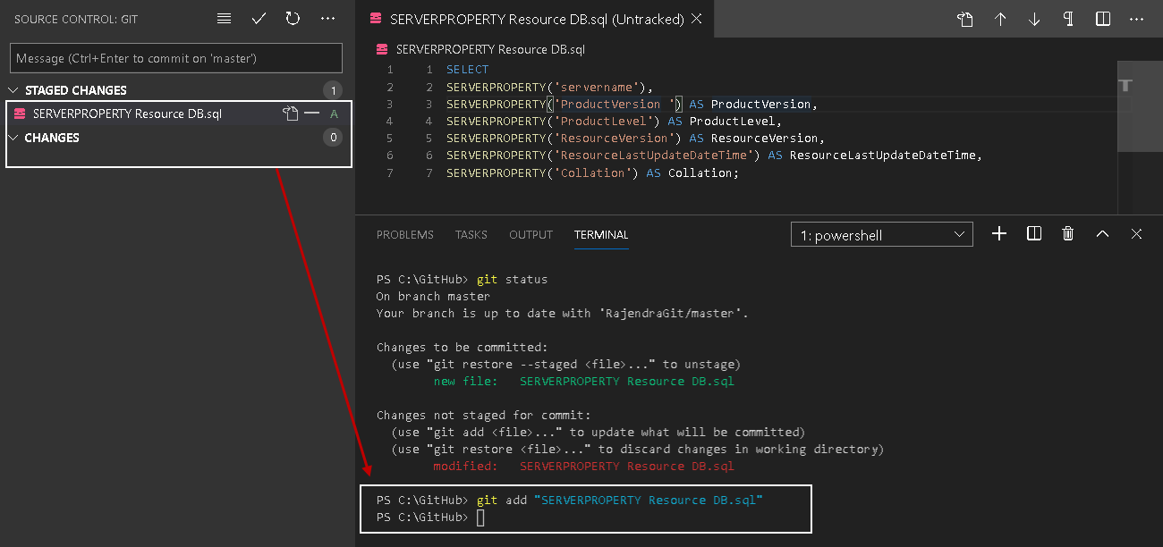1163x547 pixels.
Task: Unstage SERVERPROPERTY Resource DB.sql with minus icon
Action: pyautogui.click(x=311, y=114)
